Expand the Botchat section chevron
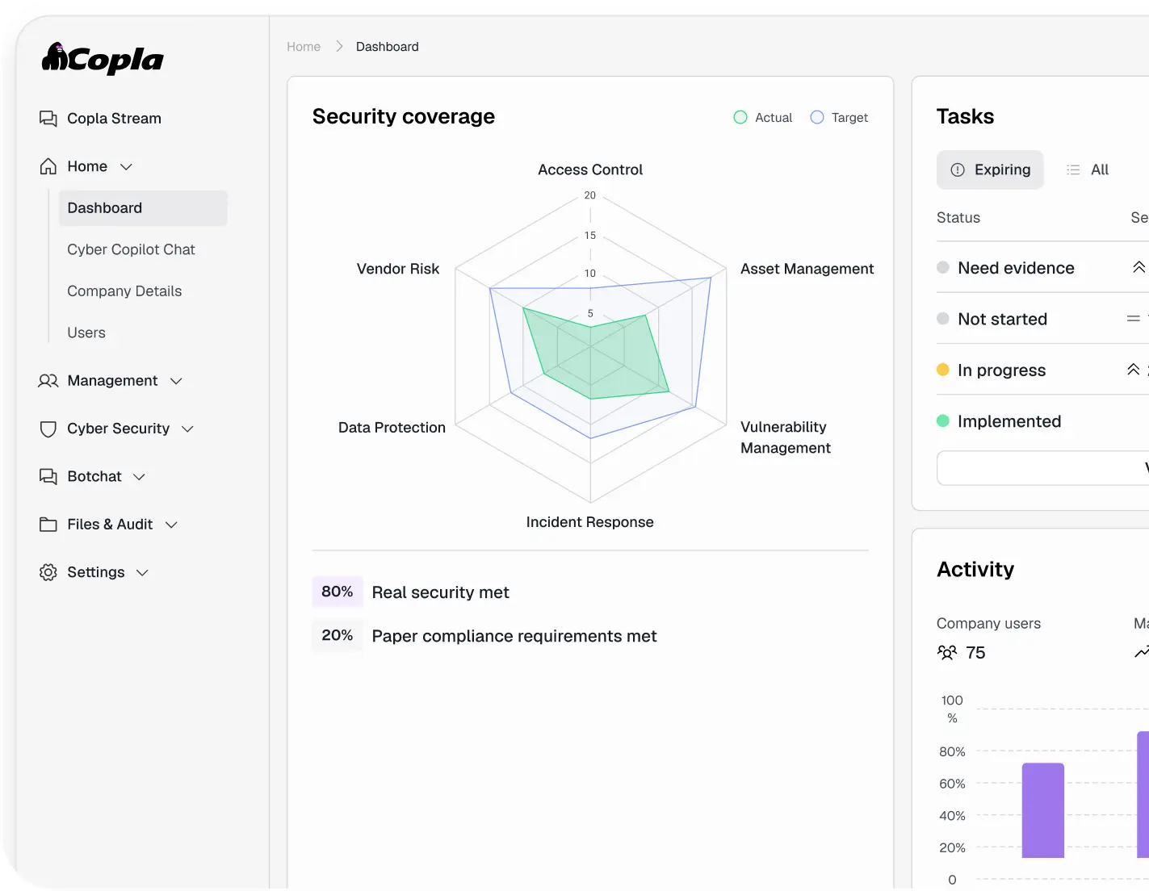Screen dimensions: 1149x891 coord(139,477)
